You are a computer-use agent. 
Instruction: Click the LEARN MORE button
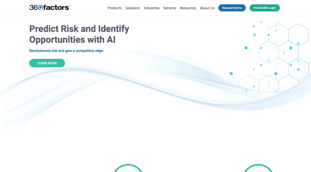coord(47,63)
